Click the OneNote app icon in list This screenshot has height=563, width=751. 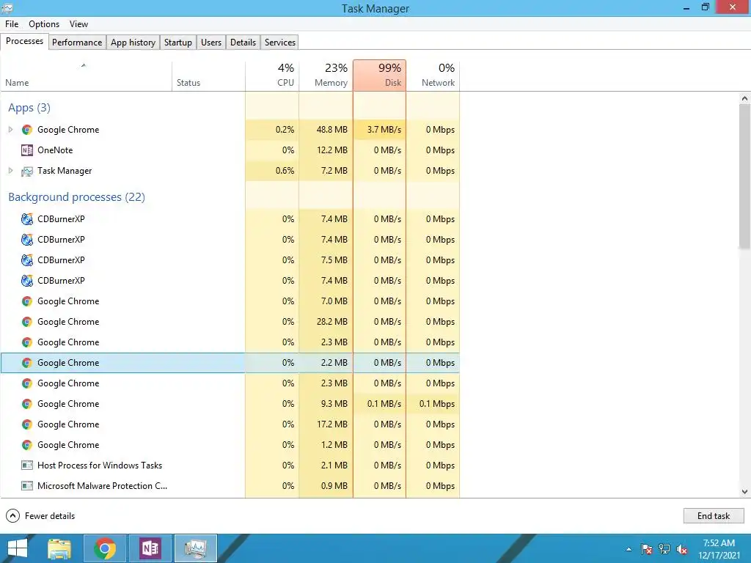coord(27,150)
